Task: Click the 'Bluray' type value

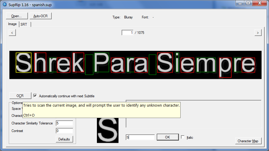Action: (129, 17)
